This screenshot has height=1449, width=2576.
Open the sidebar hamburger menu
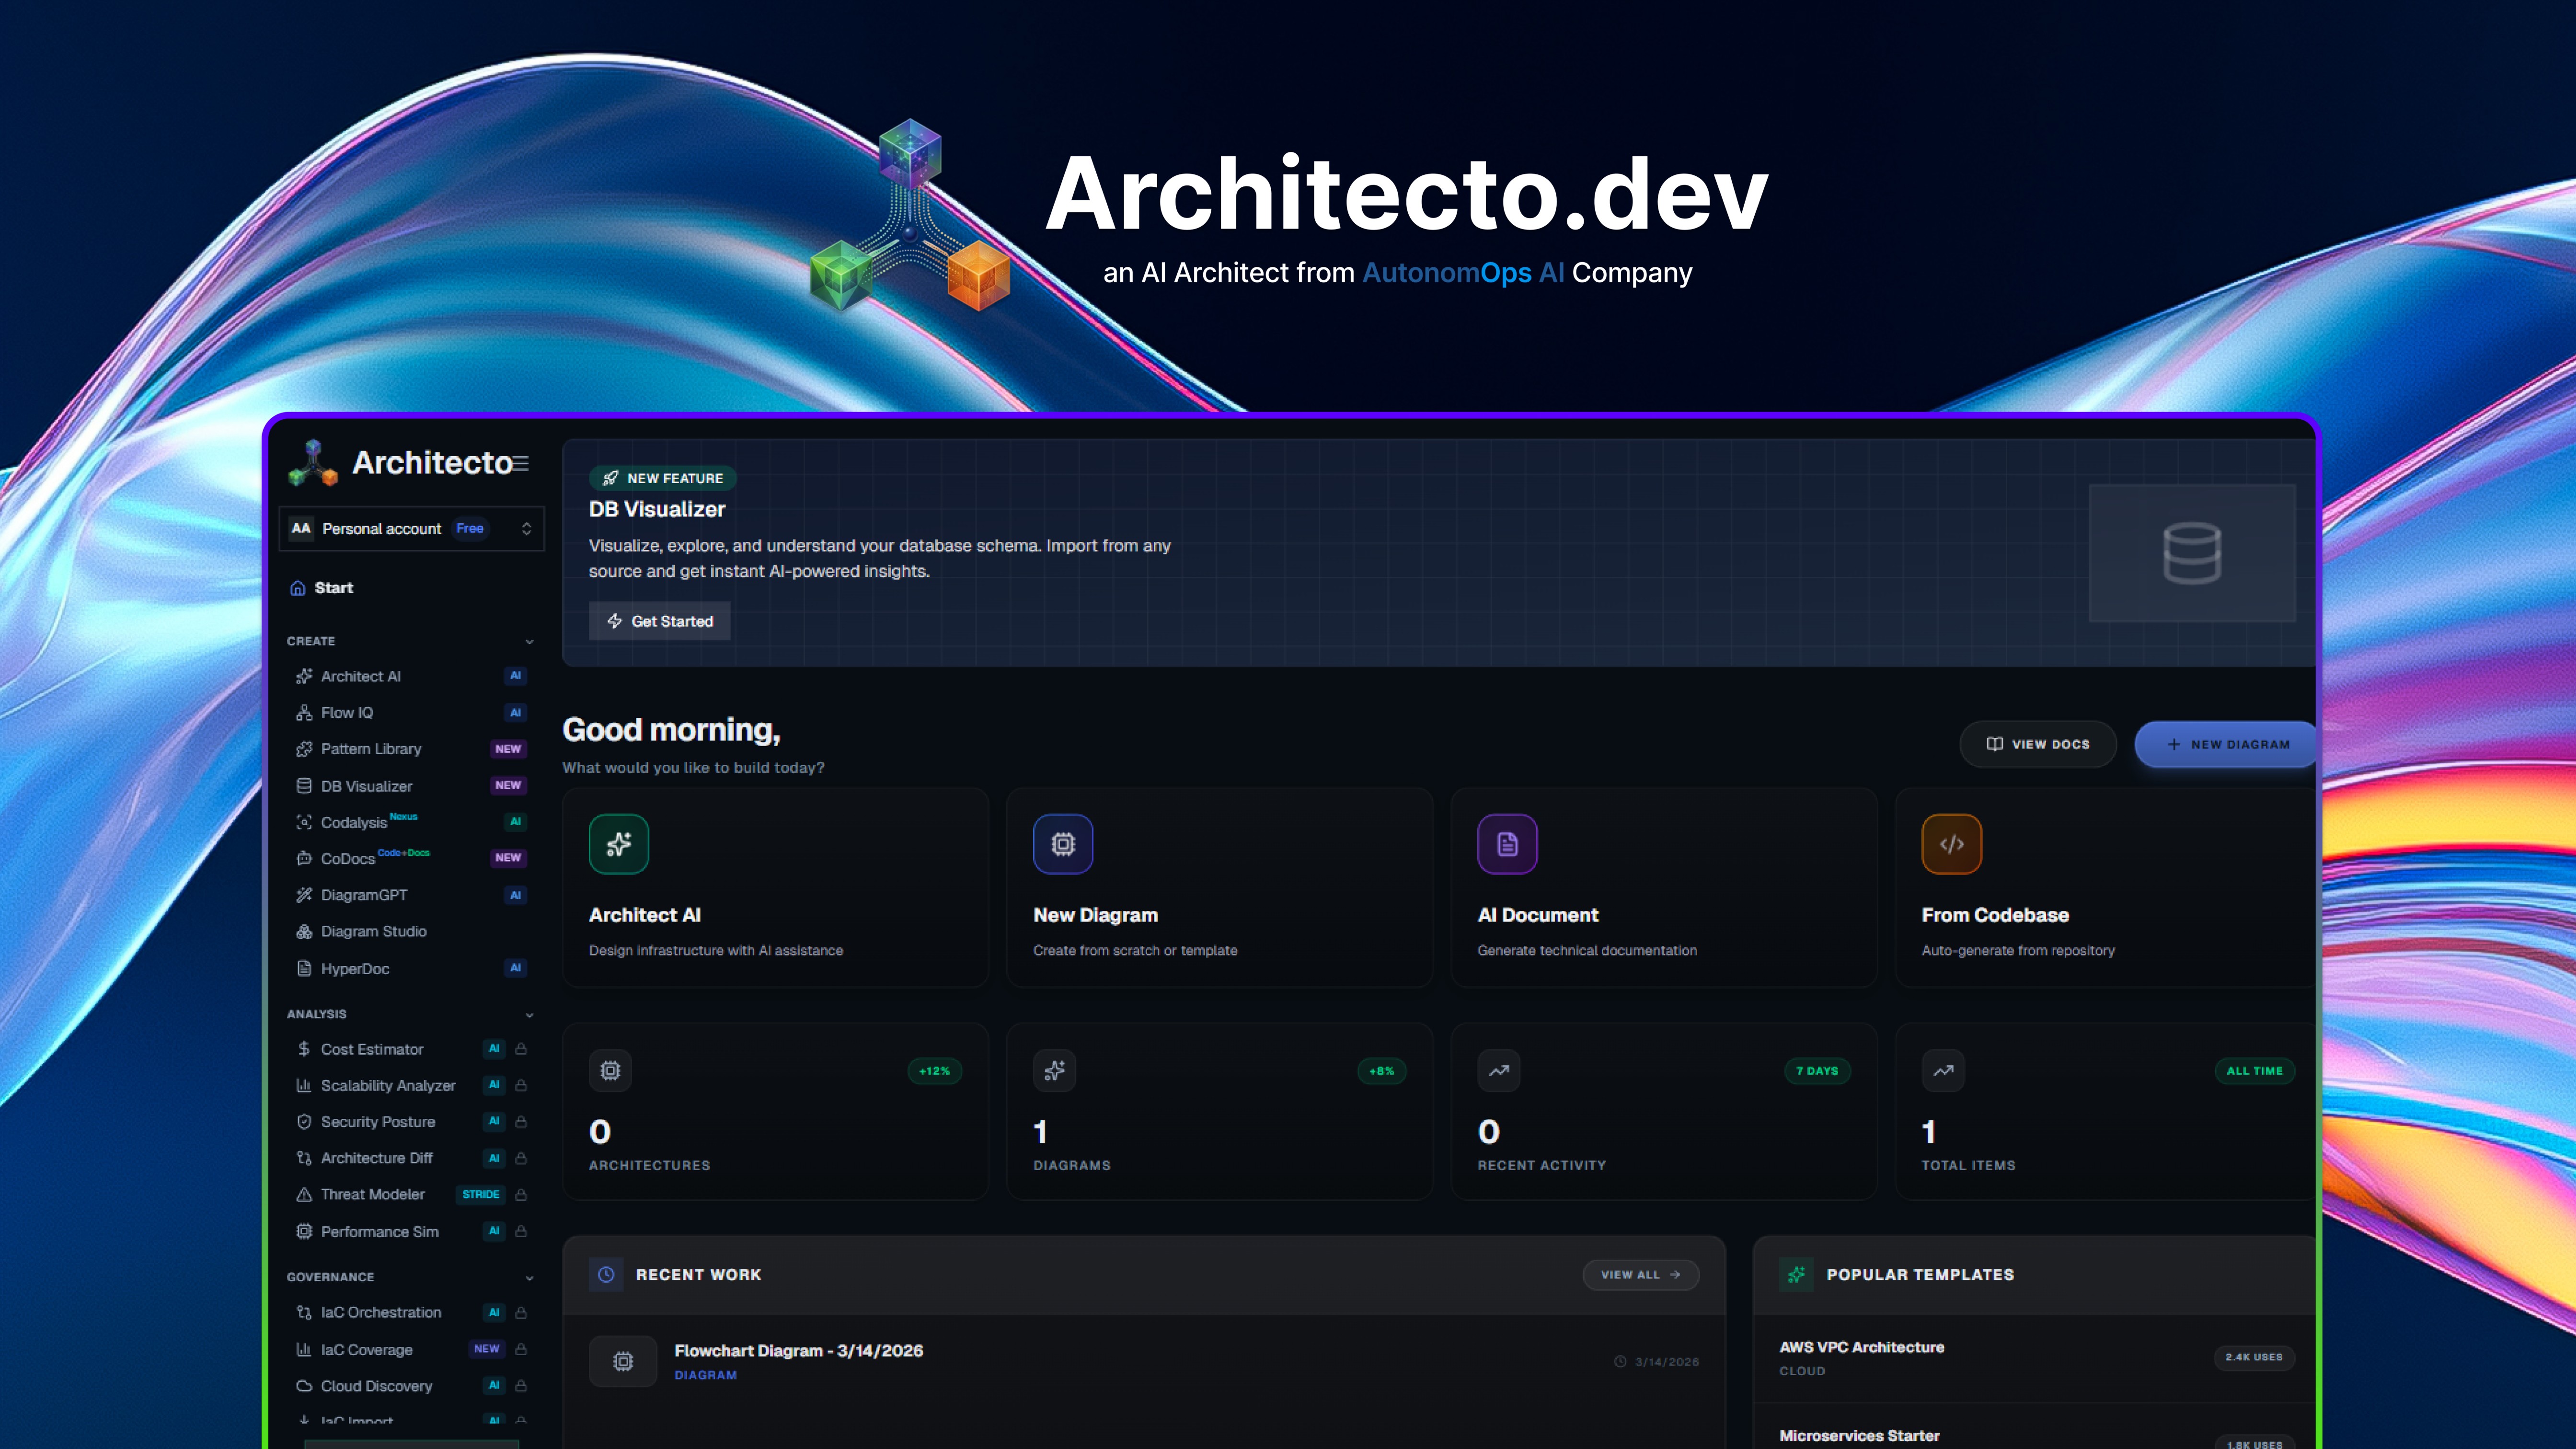coord(521,463)
